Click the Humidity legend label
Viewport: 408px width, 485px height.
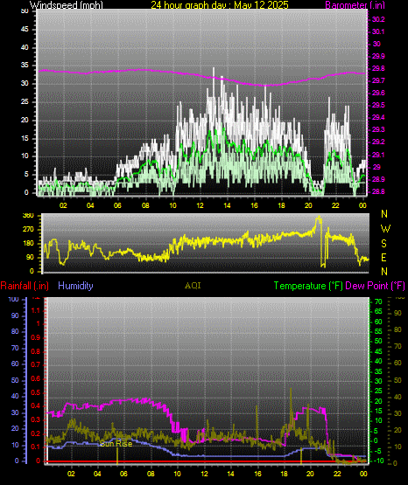pyautogui.click(x=75, y=286)
